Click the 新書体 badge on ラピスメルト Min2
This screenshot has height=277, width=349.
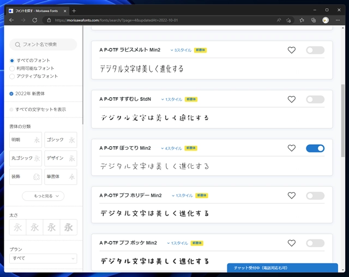201,50
